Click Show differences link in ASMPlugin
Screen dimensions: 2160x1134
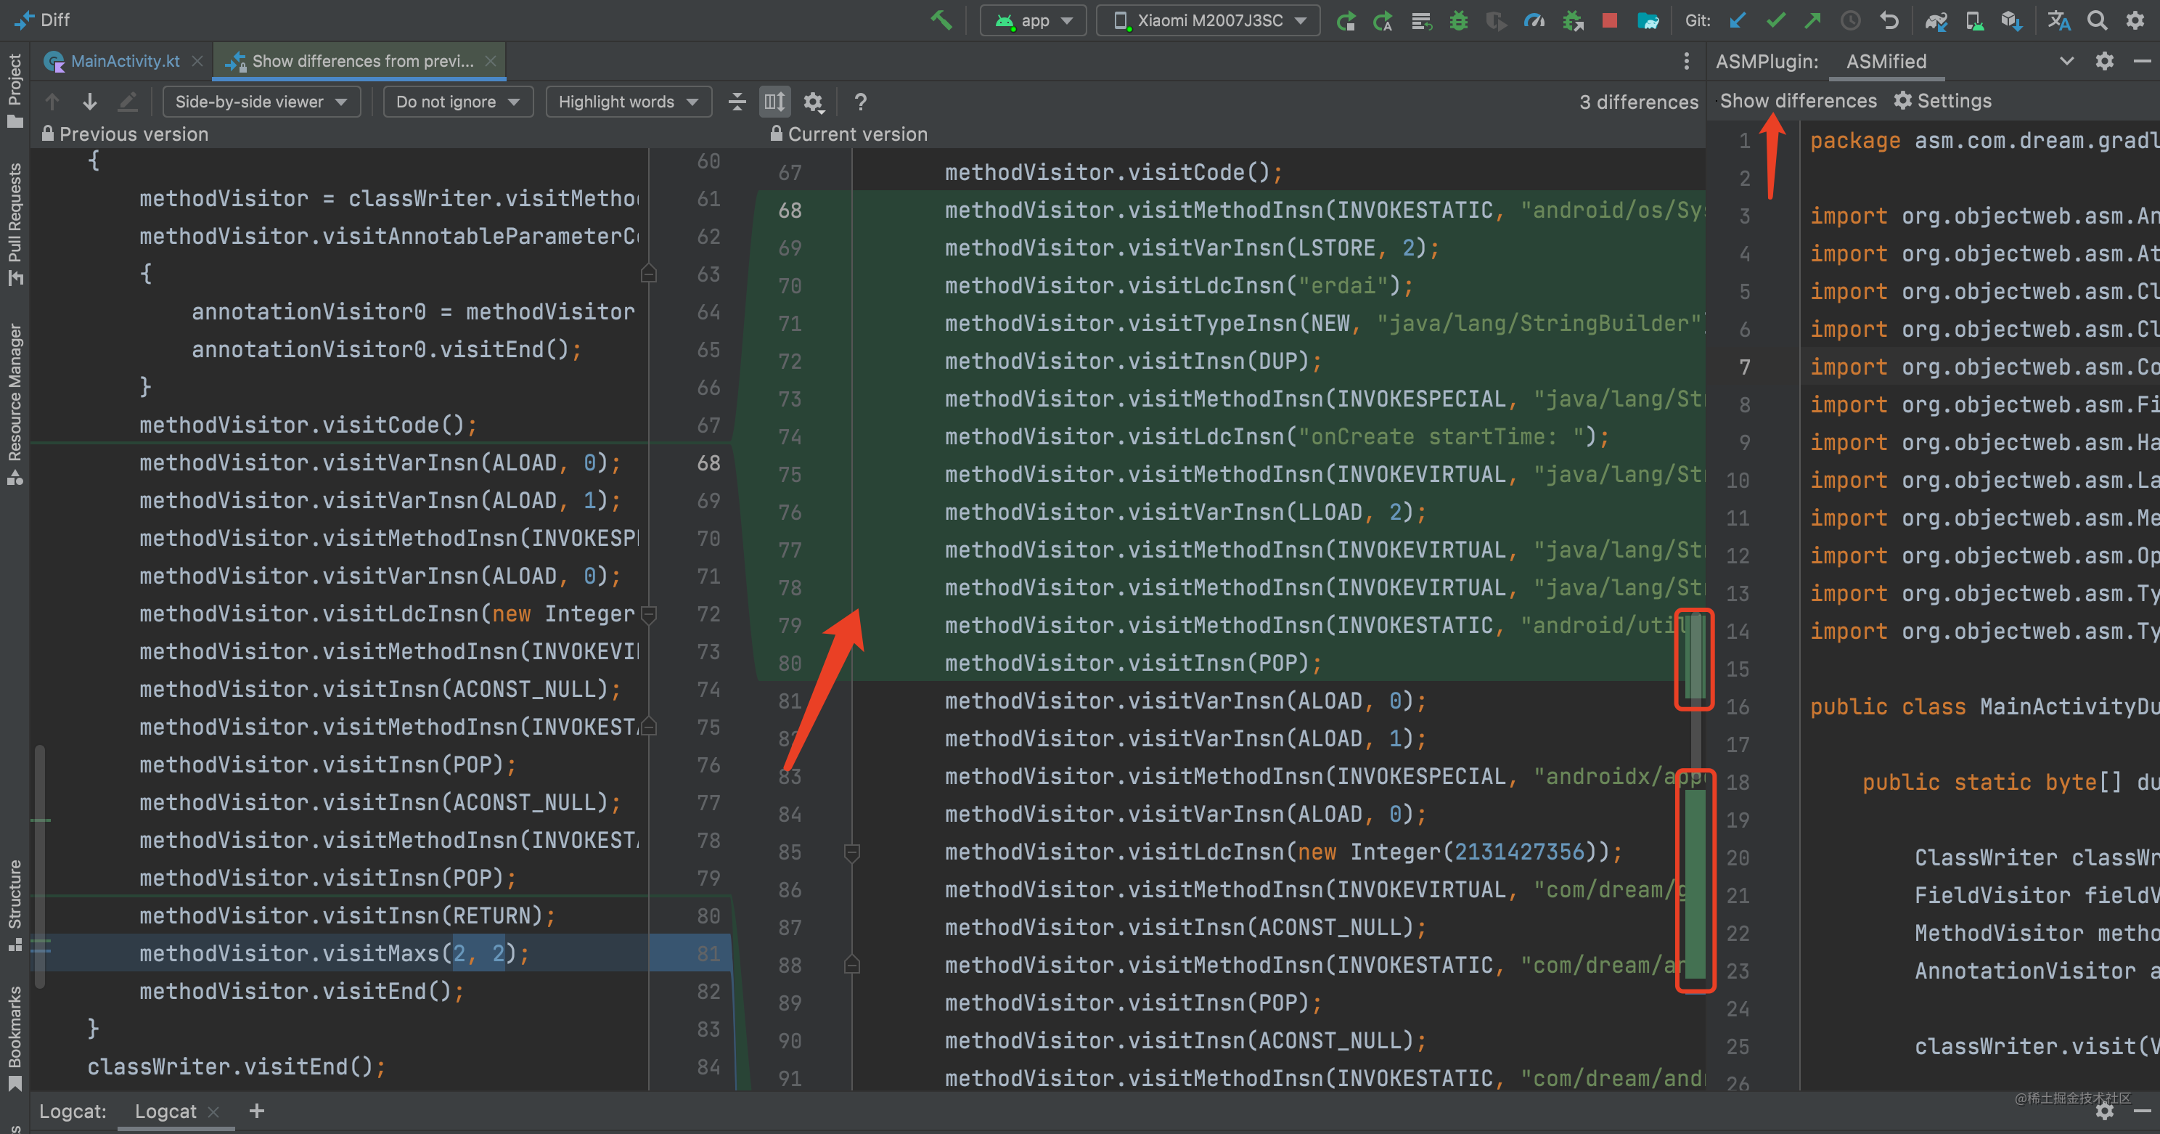pos(1798,101)
